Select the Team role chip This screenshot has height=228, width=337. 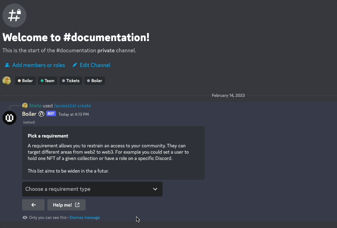tap(47, 81)
